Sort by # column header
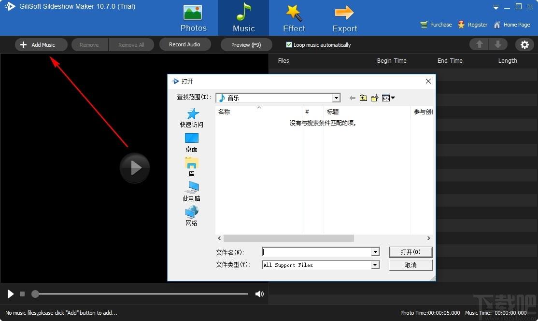 313,112
